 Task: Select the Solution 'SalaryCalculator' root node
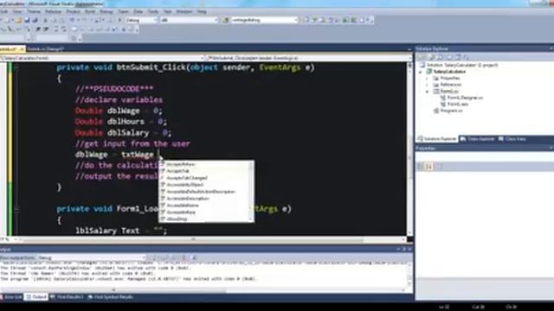point(459,65)
